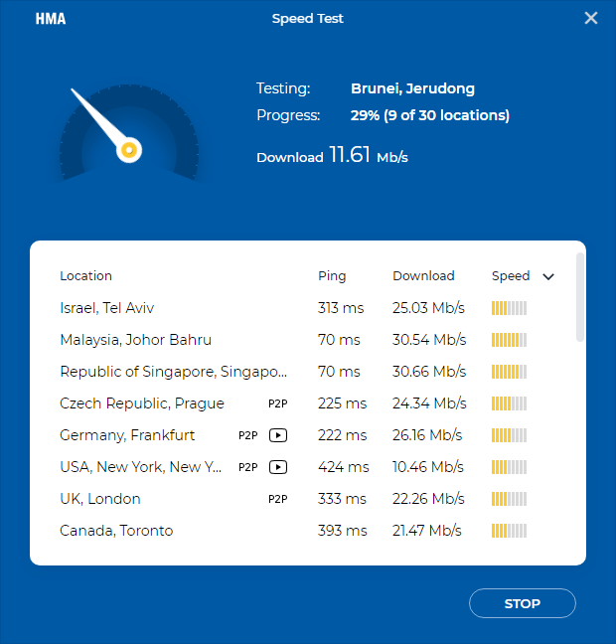Click the speed bar for Germany, Frankfurt

pyautogui.click(x=510, y=435)
